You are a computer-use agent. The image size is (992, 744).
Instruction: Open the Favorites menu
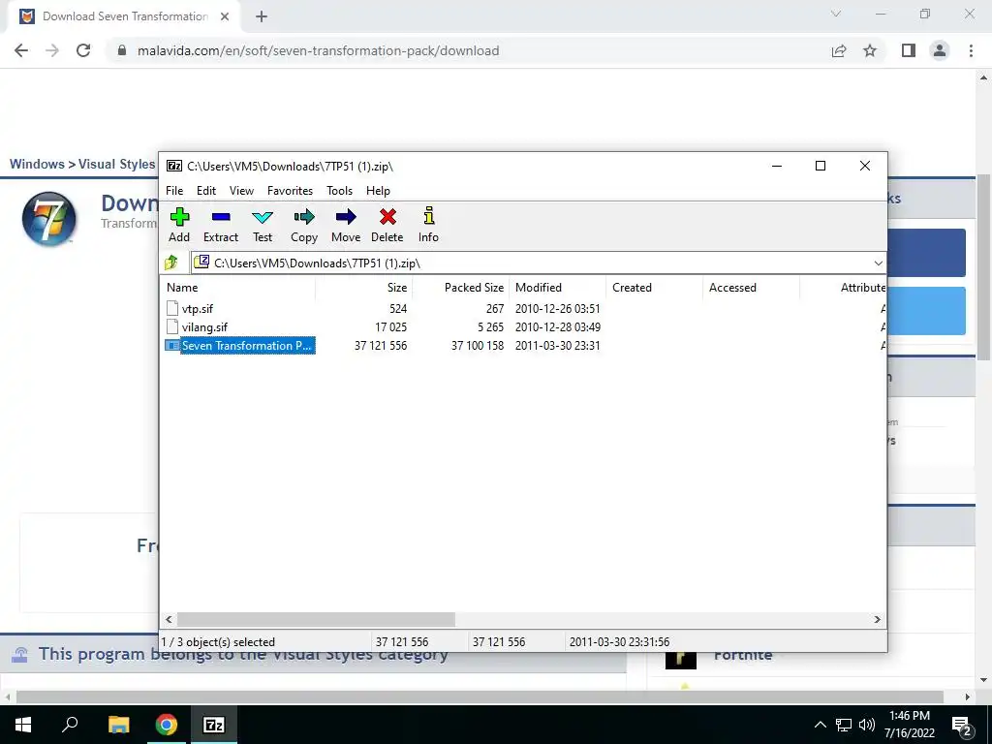coord(290,191)
